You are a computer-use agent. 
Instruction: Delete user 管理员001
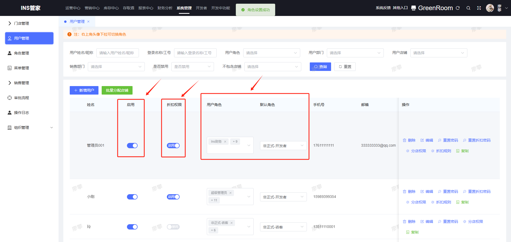(x=409, y=140)
